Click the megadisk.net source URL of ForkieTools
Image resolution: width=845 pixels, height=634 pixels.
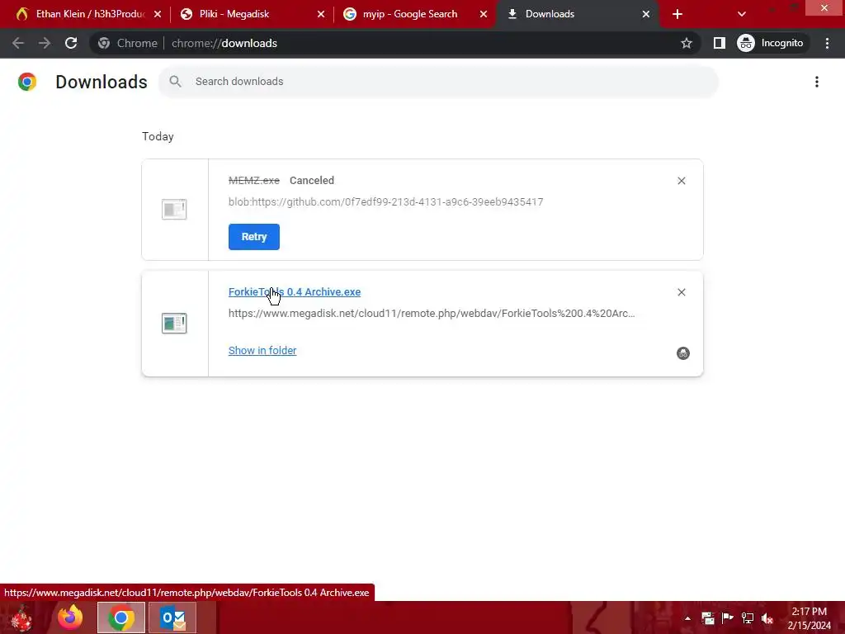pos(432,313)
